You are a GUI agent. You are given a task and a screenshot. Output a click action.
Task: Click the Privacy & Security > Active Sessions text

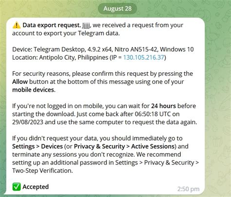[x=124, y=147]
